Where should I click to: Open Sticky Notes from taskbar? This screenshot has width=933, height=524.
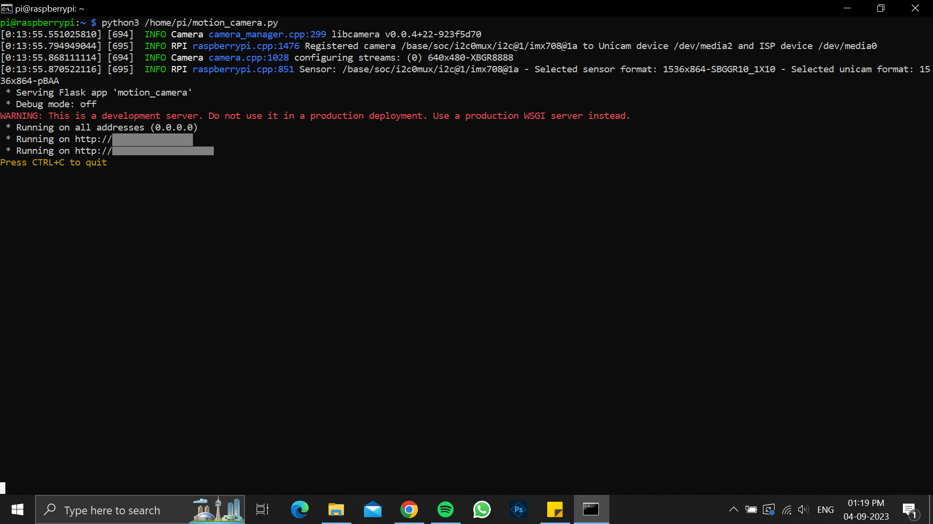(555, 509)
